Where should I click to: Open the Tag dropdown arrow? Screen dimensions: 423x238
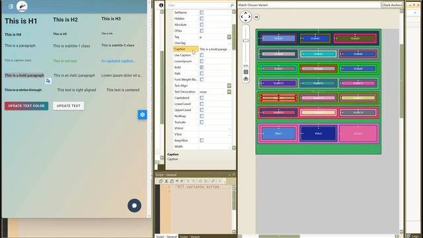coord(229,37)
